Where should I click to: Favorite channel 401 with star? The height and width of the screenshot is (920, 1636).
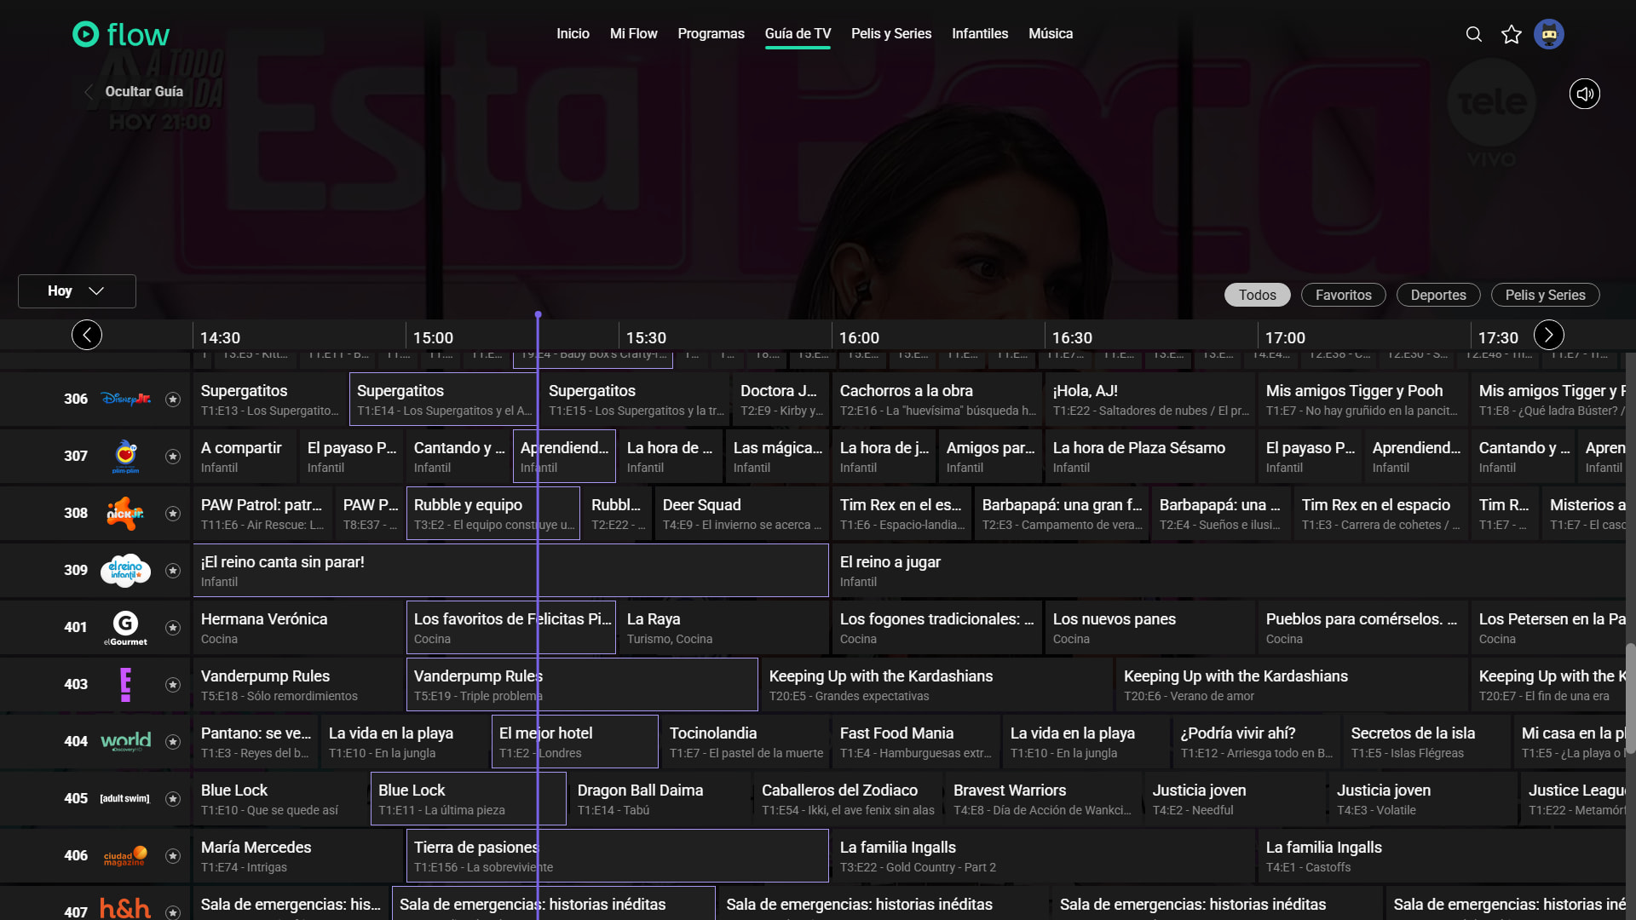point(173,628)
